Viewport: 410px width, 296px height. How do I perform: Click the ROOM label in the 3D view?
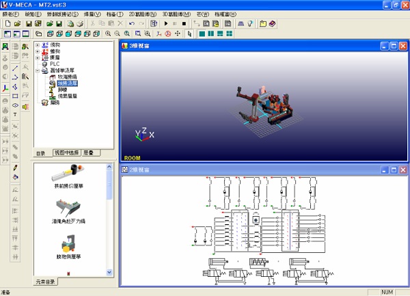coord(132,158)
